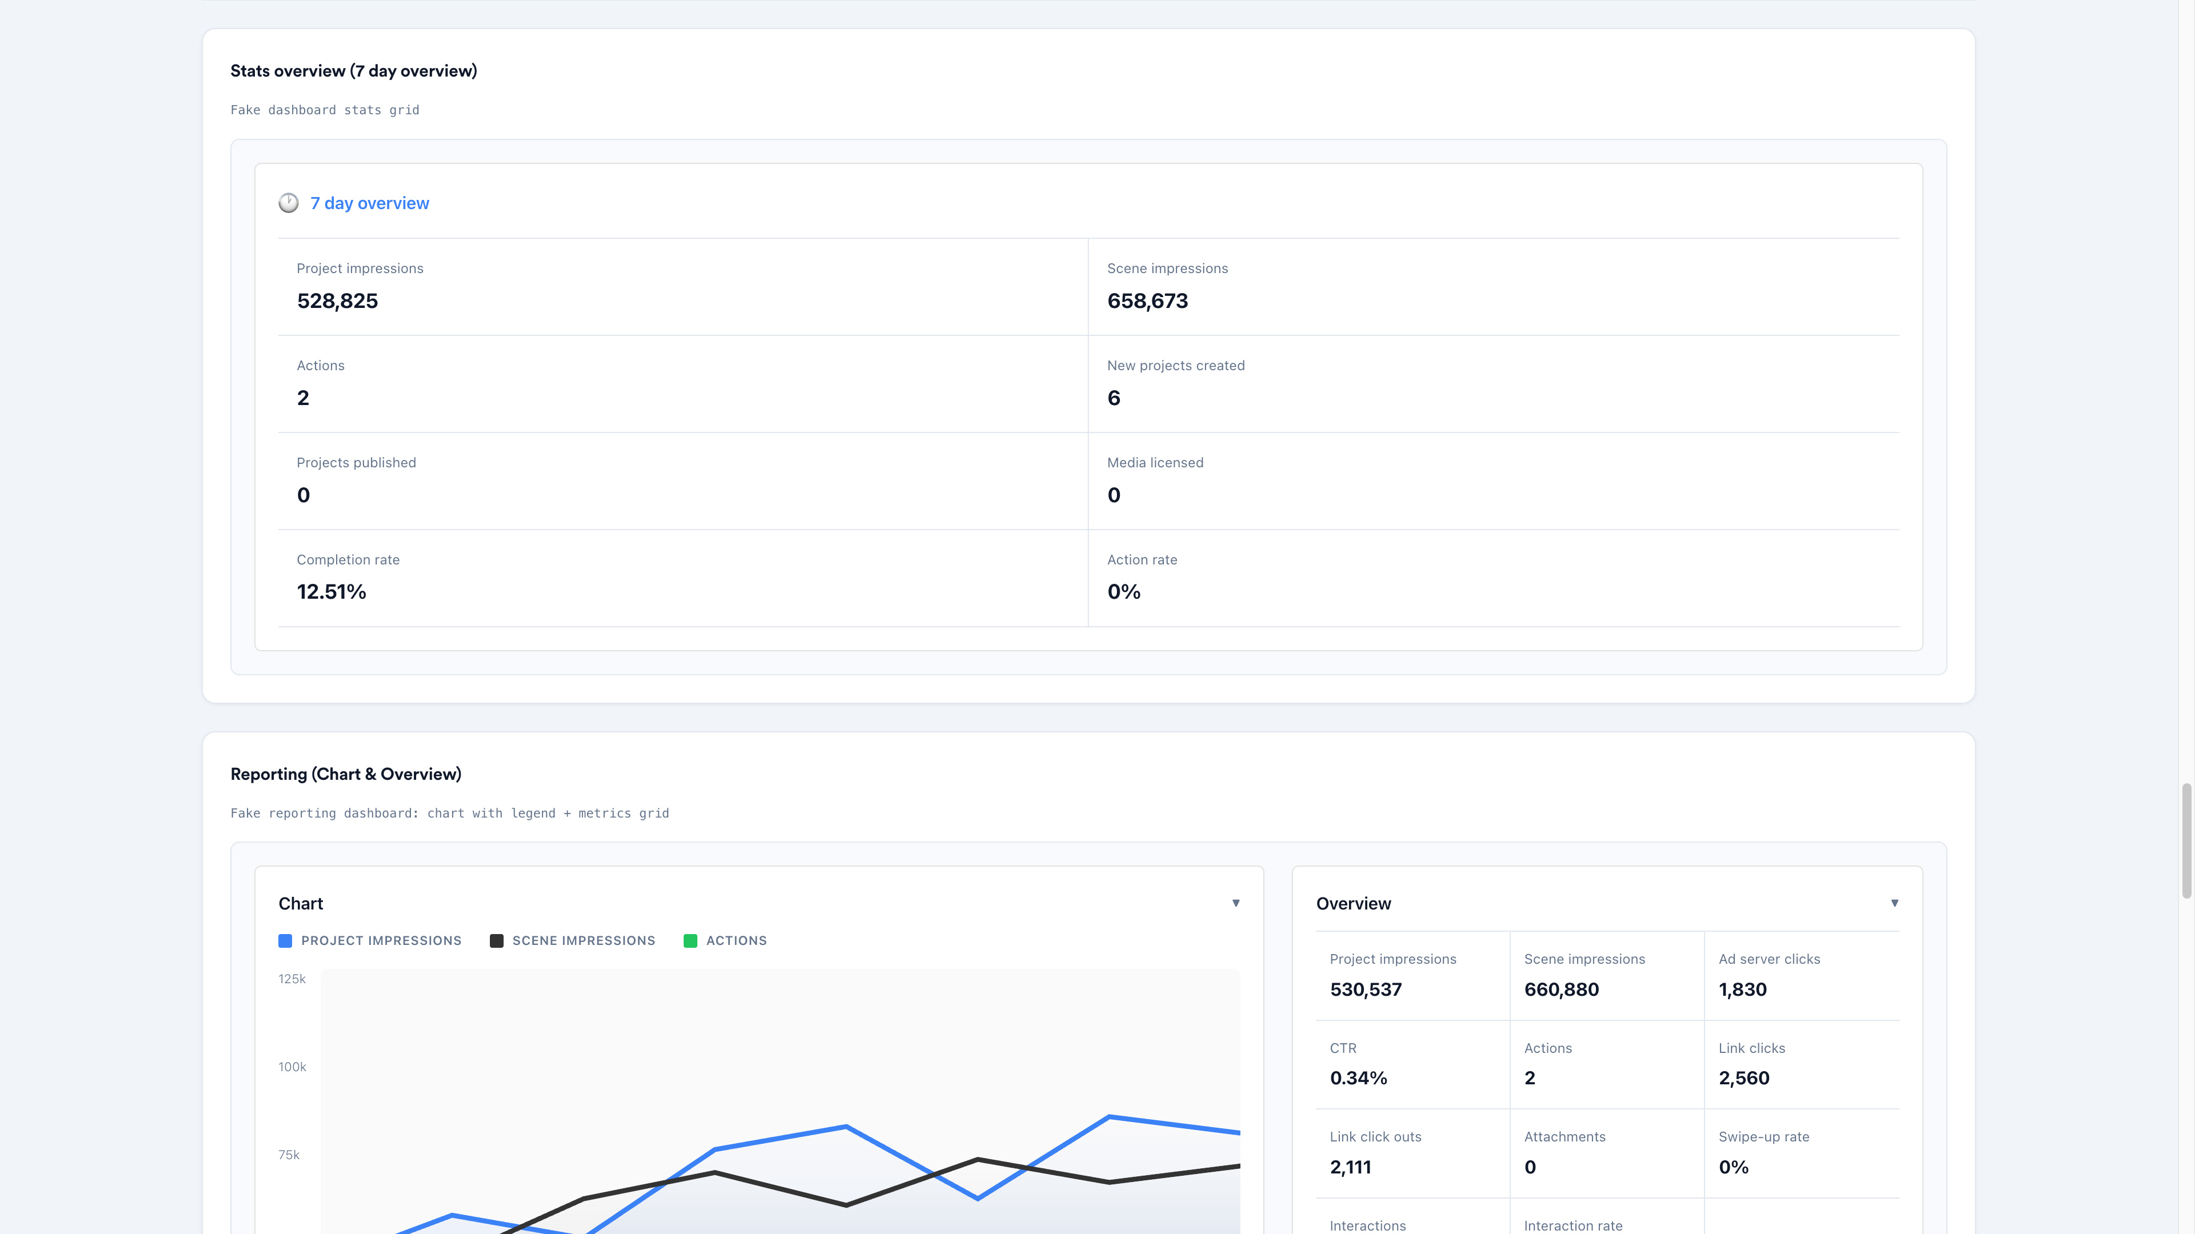Click the page vertical scrollbar thumb

pos(2186,840)
